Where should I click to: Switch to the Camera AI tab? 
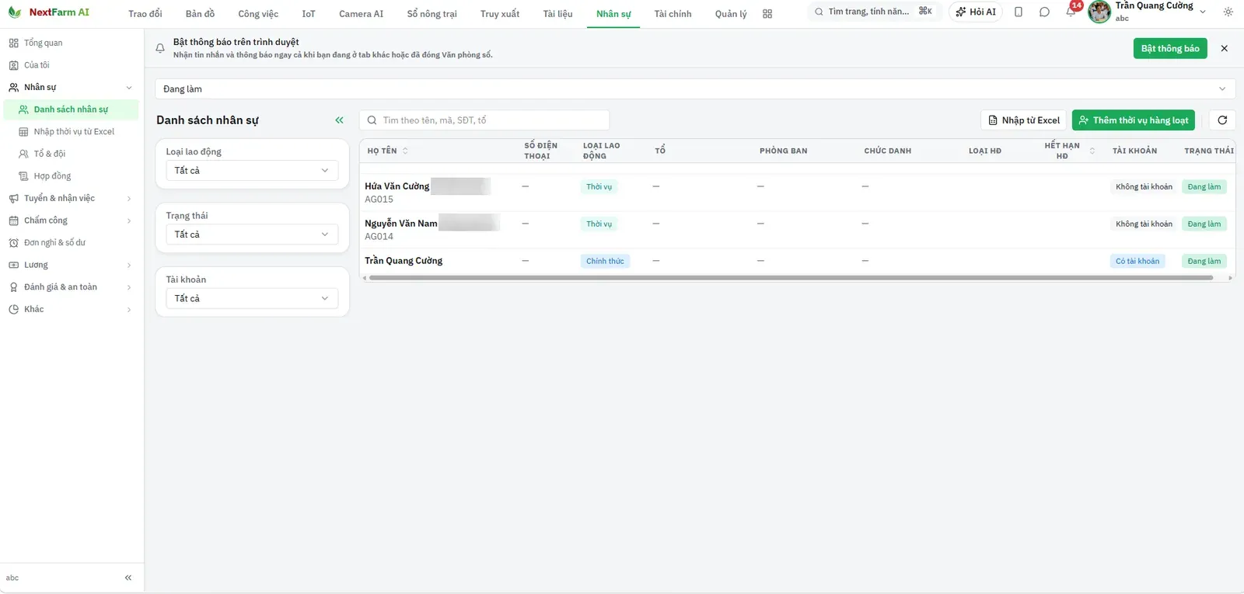click(x=361, y=14)
